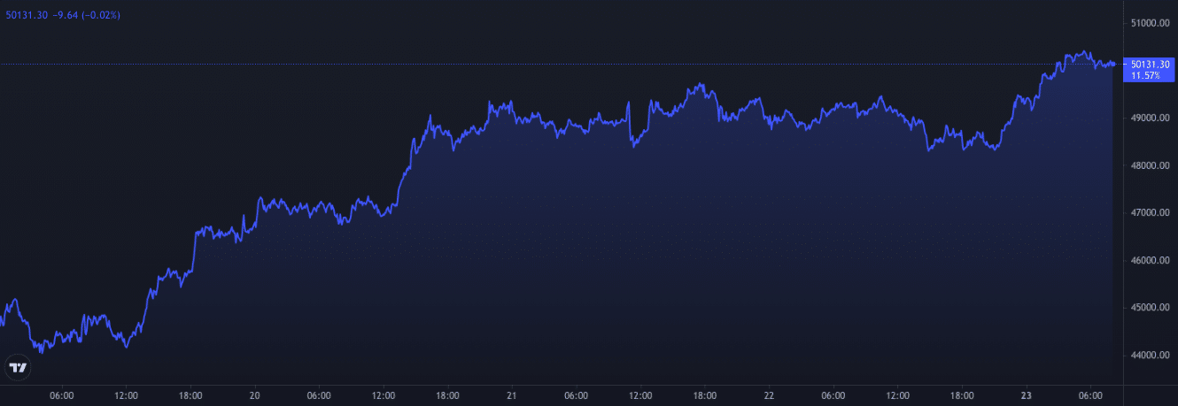Screen dimensions: 1178x406
Task: Click the 44000.00 price axis label
Action: click(x=1149, y=356)
